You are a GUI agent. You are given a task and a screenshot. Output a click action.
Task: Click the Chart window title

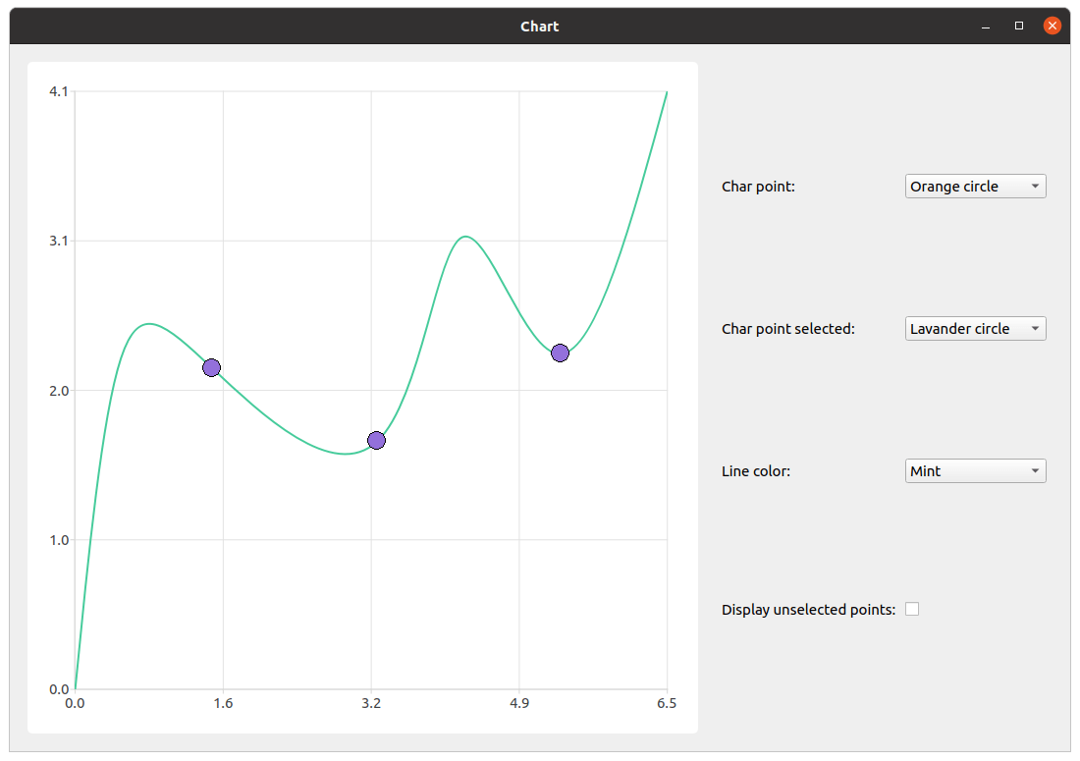pos(540,26)
